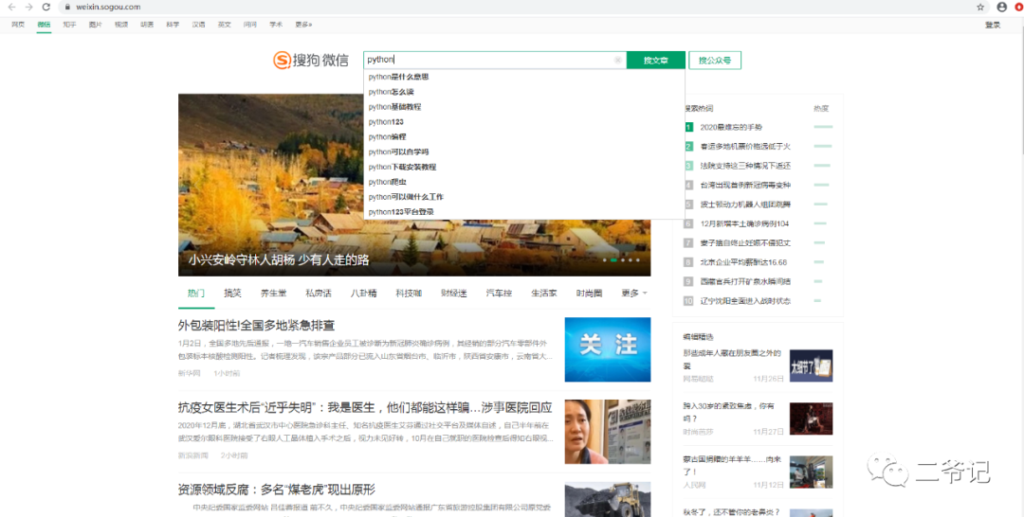Open the browser profile avatar icon
1024x517 pixels.
tap(1002, 8)
